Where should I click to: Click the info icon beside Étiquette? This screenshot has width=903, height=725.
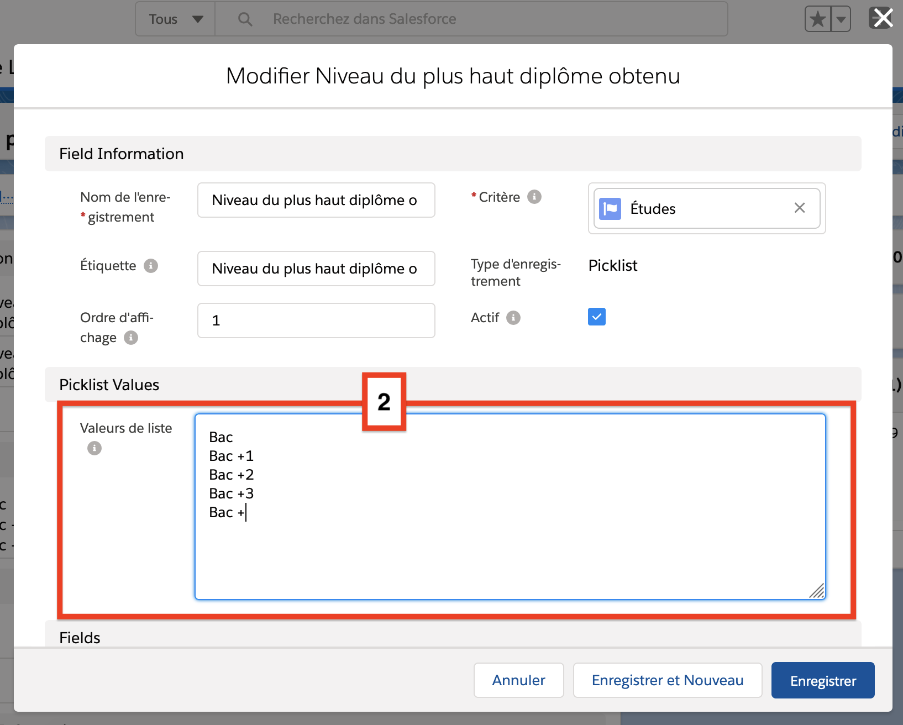click(150, 266)
